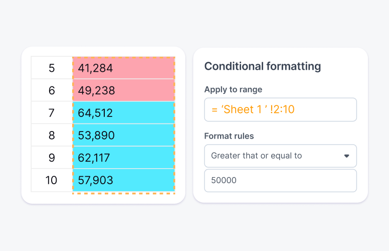Viewport: 389px width, 251px height.
Task: Select the cell containing 62,117
Action: click(123, 158)
